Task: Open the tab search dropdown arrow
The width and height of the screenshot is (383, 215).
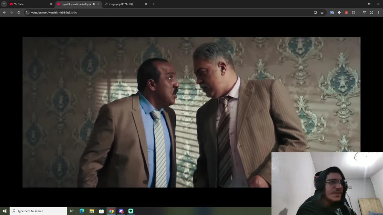Action: [4, 4]
